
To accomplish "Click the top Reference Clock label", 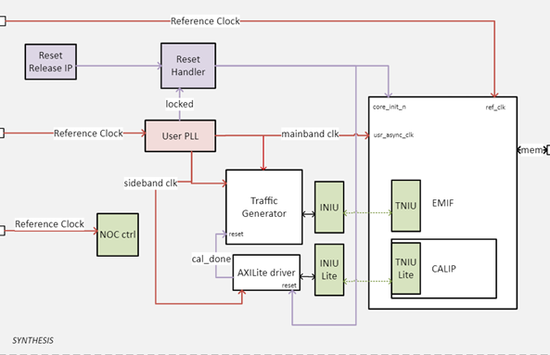I will click(205, 21).
